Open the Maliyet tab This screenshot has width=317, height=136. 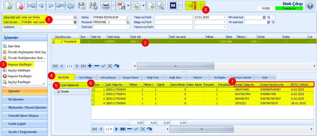tap(198, 77)
